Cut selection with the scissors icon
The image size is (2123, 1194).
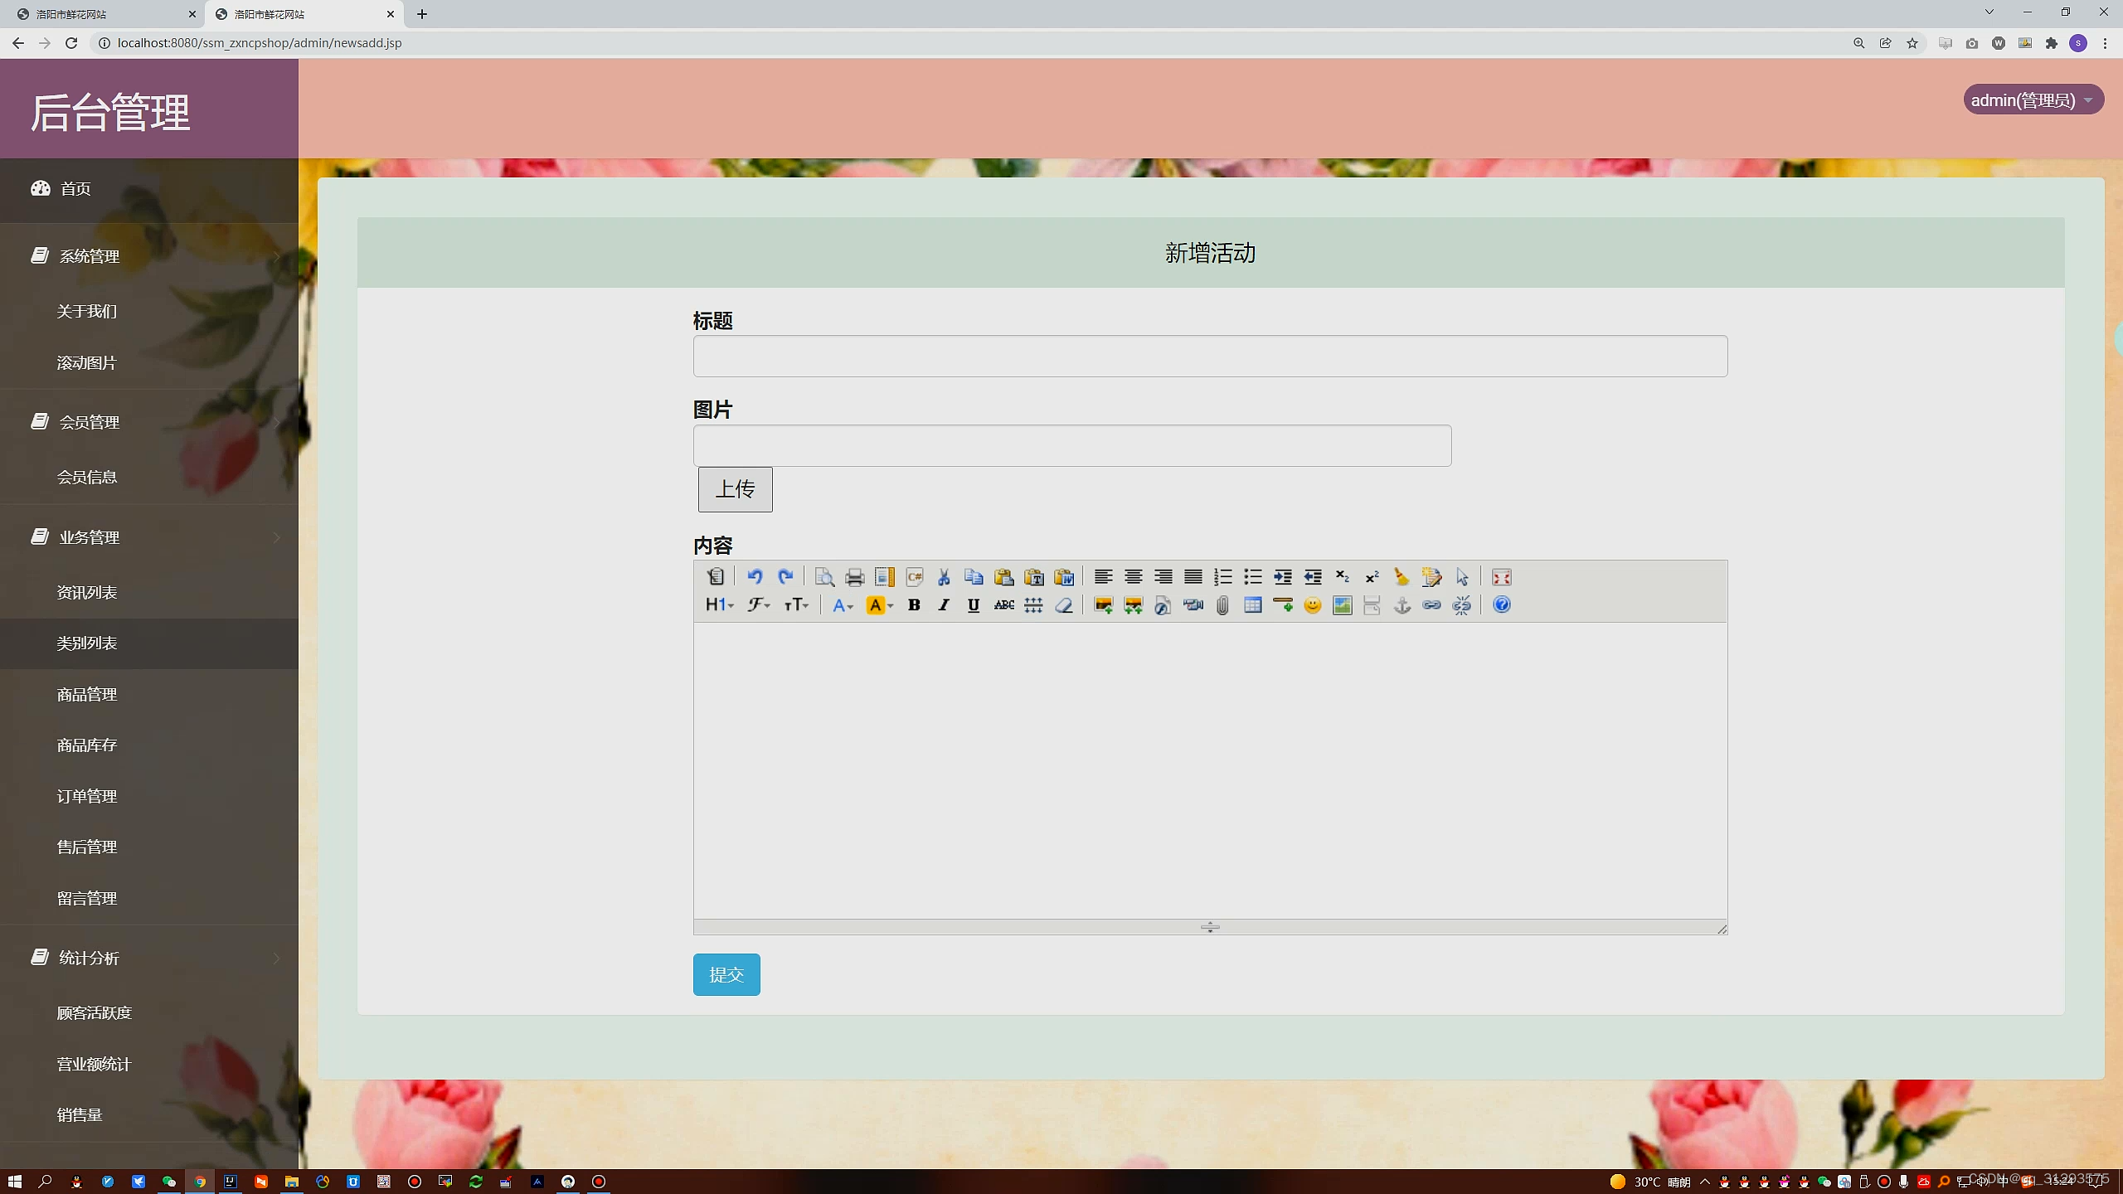pos(944,577)
